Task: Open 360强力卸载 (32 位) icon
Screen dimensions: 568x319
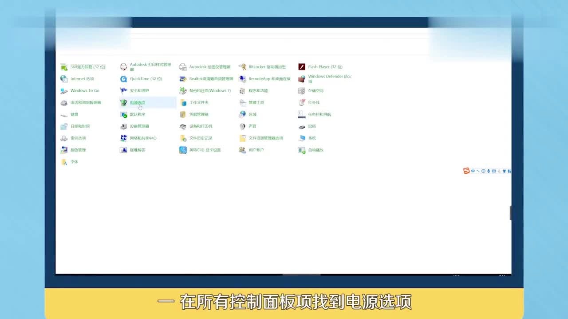Action: tap(64, 67)
